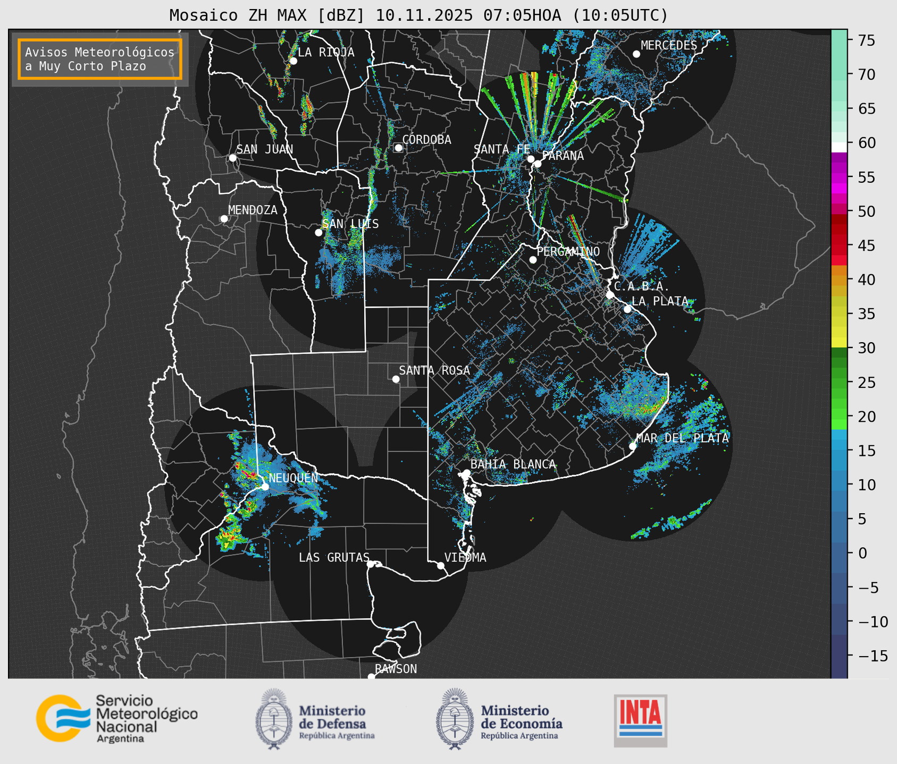897x764 pixels.
Task: Click the San Luis city marker
Action: [x=318, y=233]
